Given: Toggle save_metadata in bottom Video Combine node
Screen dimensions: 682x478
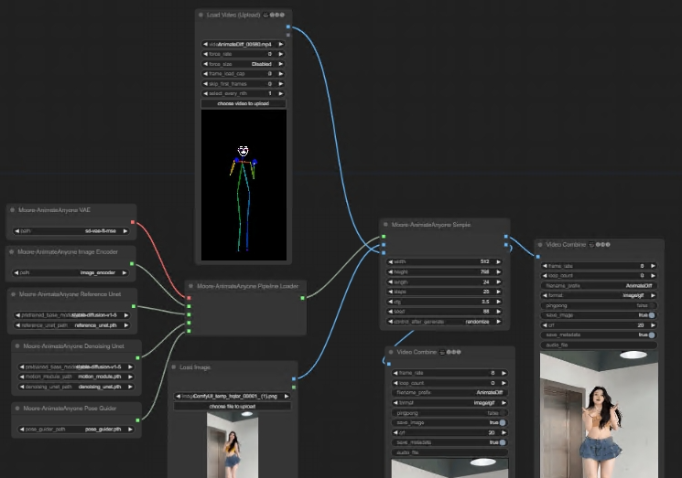Looking at the screenshot, I should click(x=449, y=442).
